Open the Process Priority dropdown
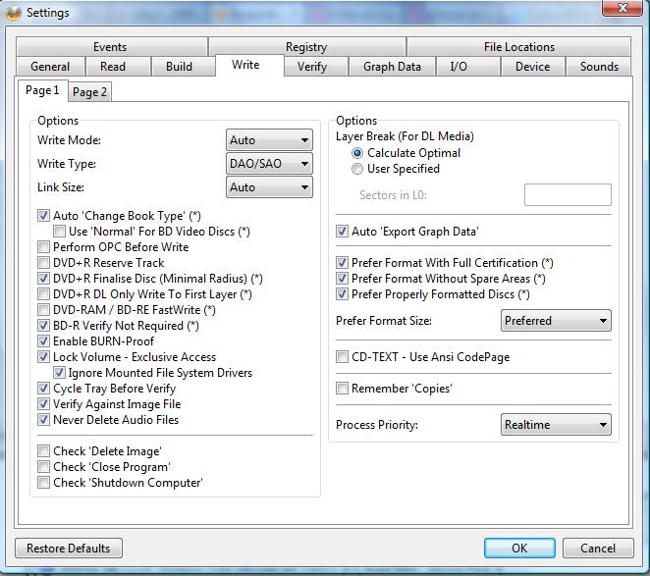The image size is (650, 576). coord(556,424)
